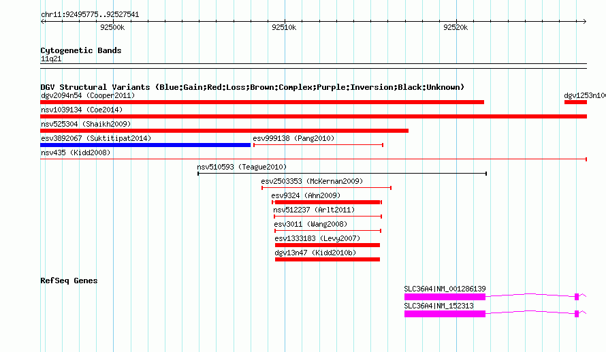Open the SLC36A4|NM_152313 gene exon block
606x352 pixels.
tap(445, 314)
